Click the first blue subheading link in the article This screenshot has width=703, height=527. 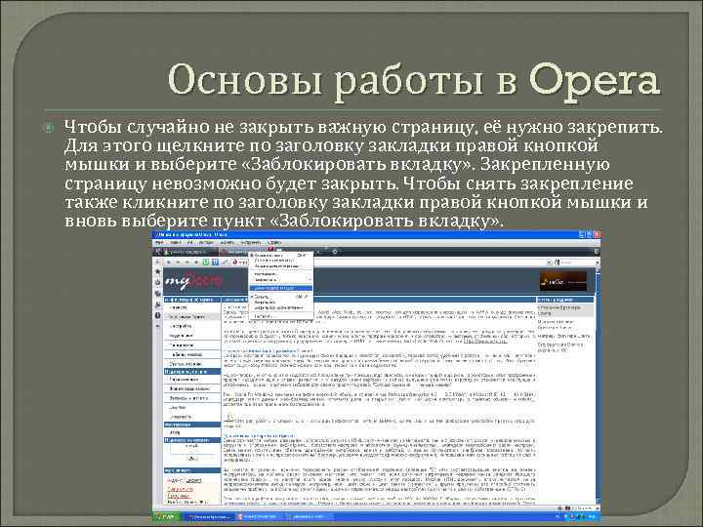(x=268, y=351)
